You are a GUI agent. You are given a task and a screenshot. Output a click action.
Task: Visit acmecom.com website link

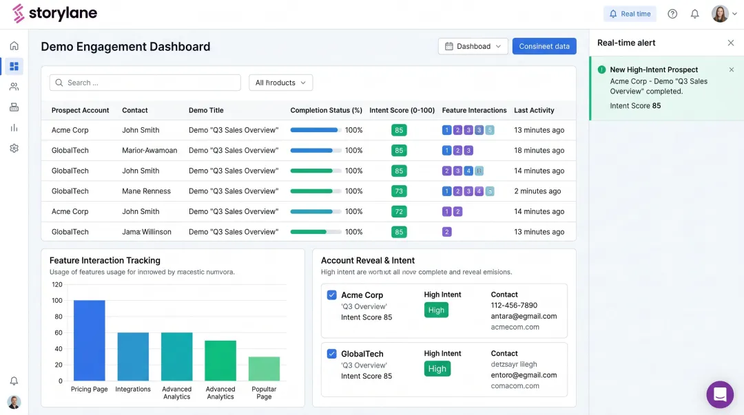(x=515, y=327)
